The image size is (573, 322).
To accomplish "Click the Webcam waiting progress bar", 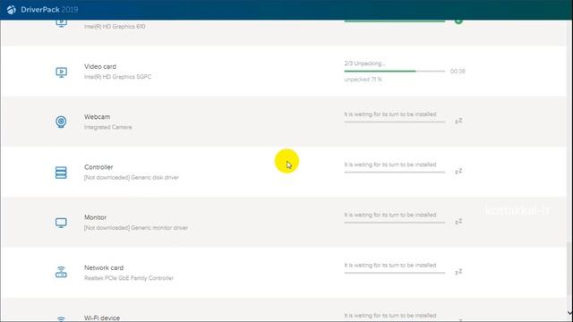I will click(394, 122).
